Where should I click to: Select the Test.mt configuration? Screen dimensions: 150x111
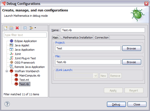pyautogui.click(x=24, y=80)
